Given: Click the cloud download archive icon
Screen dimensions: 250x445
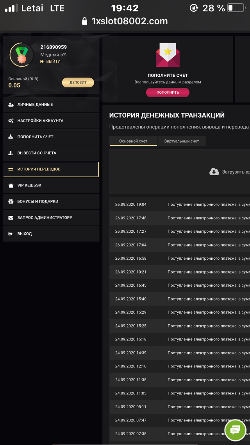Looking at the screenshot, I should point(214,172).
